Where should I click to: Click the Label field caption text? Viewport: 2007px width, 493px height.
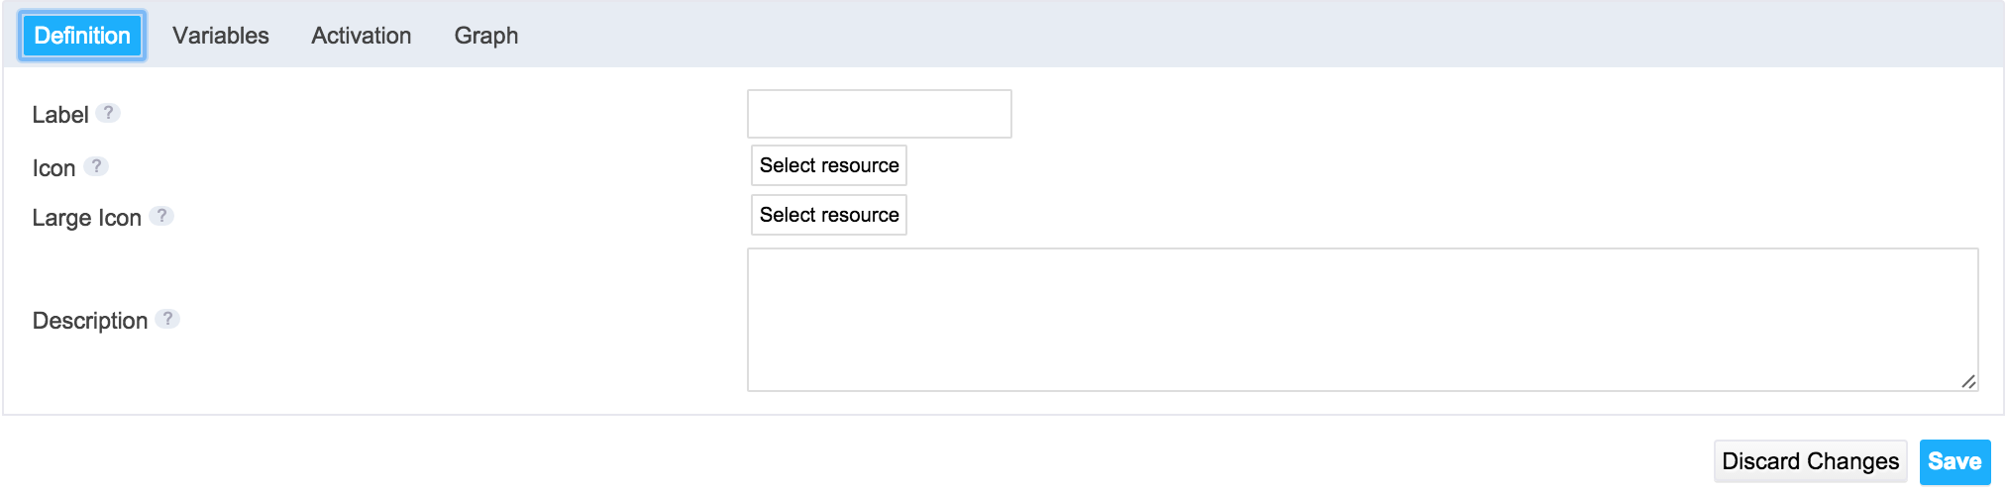pos(60,115)
